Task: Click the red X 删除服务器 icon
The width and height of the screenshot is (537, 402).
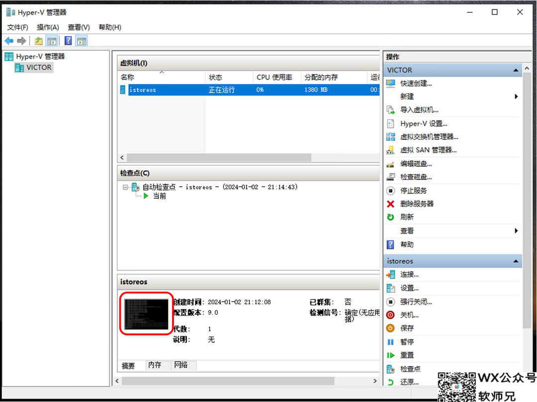Action: pyautogui.click(x=390, y=204)
